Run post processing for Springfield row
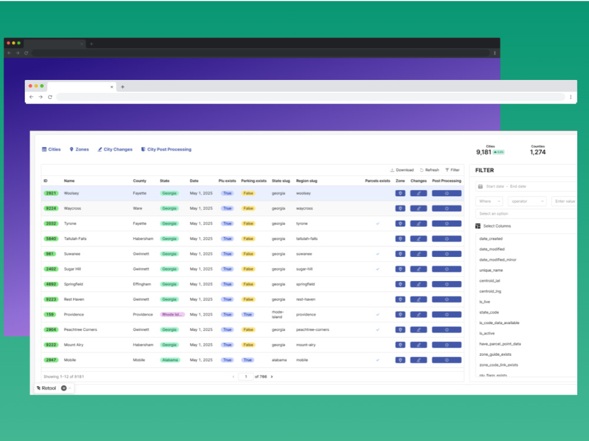 click(x=446, y=284)
